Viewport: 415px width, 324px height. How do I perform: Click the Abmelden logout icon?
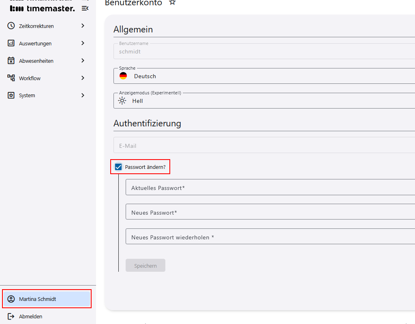(x=12, y=316)
